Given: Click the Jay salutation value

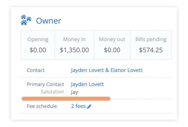Looking at the screenshot, I should click(x=74, y=92).
